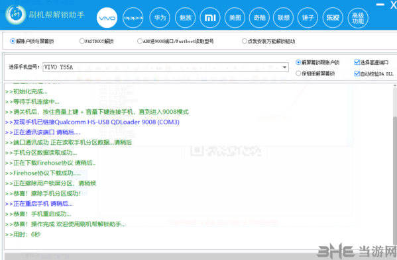Select ADB进9008端口/Fastboot读取型号 radio option
This screenshot has width=397, height=260.
tap(175, 41)
